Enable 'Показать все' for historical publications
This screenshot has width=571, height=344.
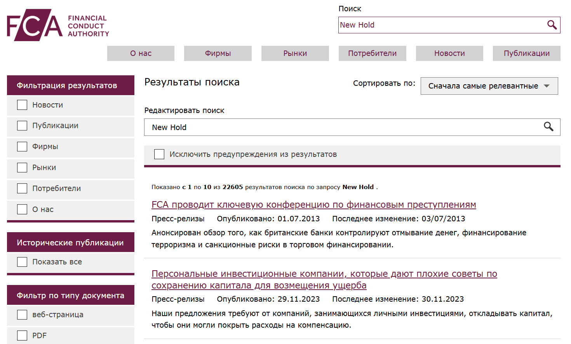pyautogui.click(x=22, y=262)
